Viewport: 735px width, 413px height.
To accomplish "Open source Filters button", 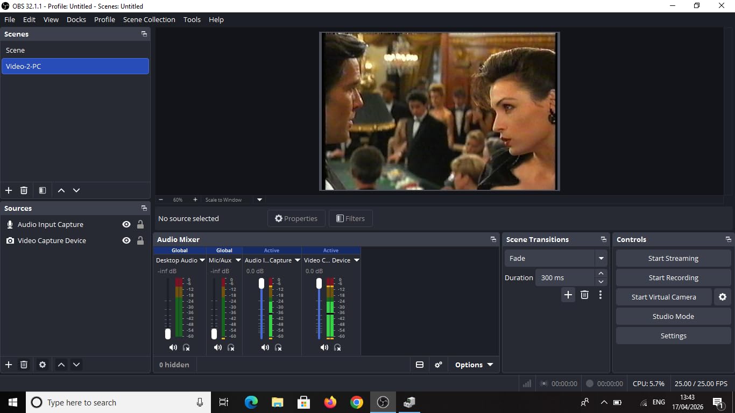I will click(350, 218).
